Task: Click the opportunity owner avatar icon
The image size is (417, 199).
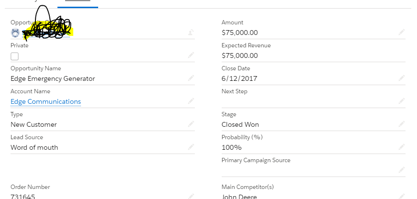Action: click(x=15, y=33)
